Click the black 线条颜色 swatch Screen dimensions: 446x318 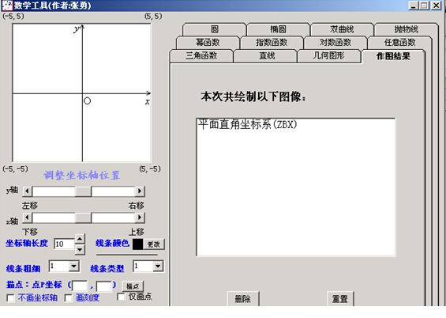tap(138, 244)
